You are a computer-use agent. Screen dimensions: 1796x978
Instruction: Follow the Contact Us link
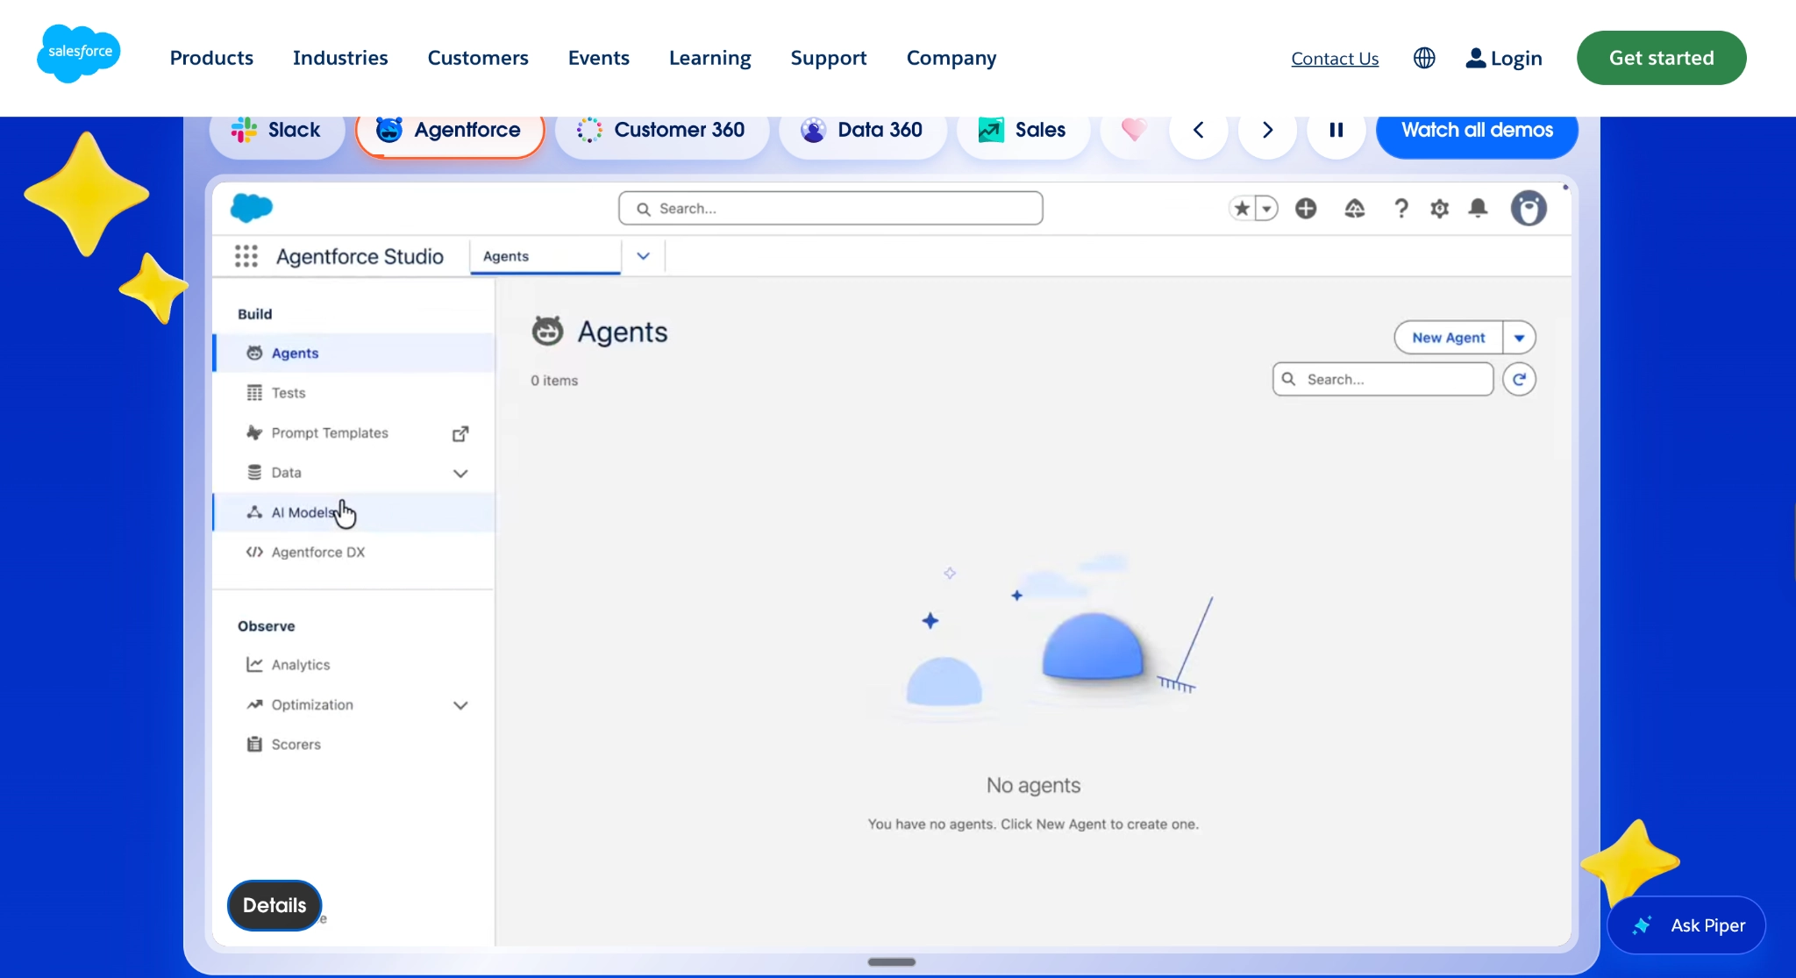(1335, 58)
